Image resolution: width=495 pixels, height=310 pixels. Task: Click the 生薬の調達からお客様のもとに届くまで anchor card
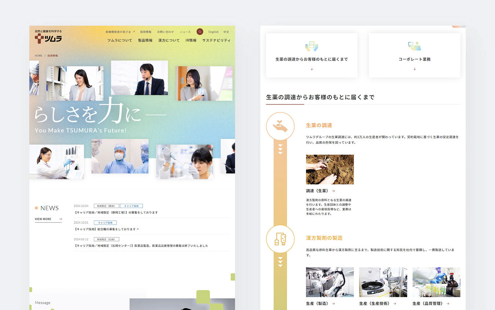click(x=312, y=55)
